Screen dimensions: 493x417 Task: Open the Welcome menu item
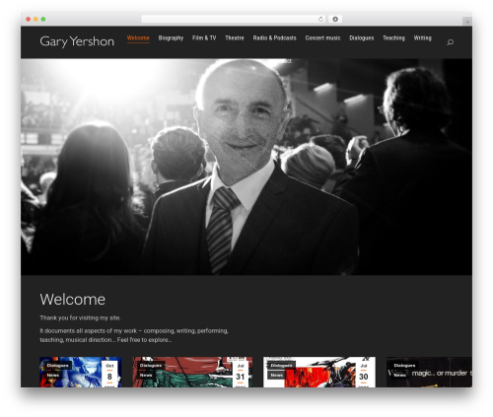tap(138, 38)
